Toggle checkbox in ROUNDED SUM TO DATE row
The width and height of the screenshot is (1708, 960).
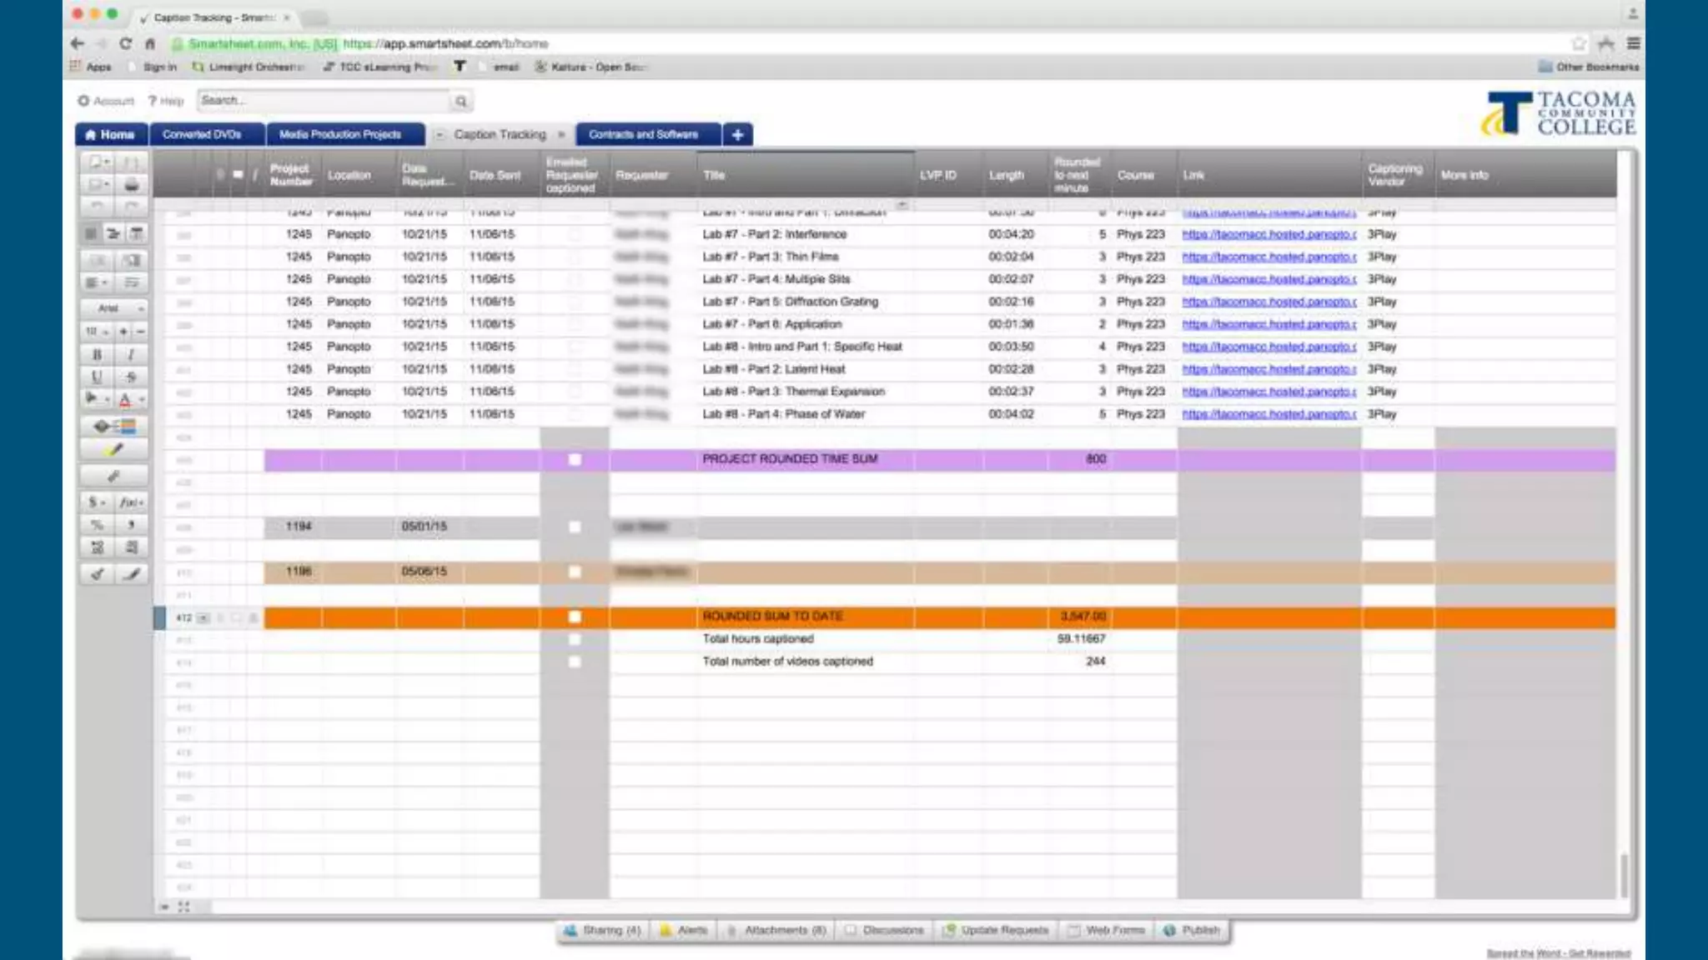[x=575, y=617]
